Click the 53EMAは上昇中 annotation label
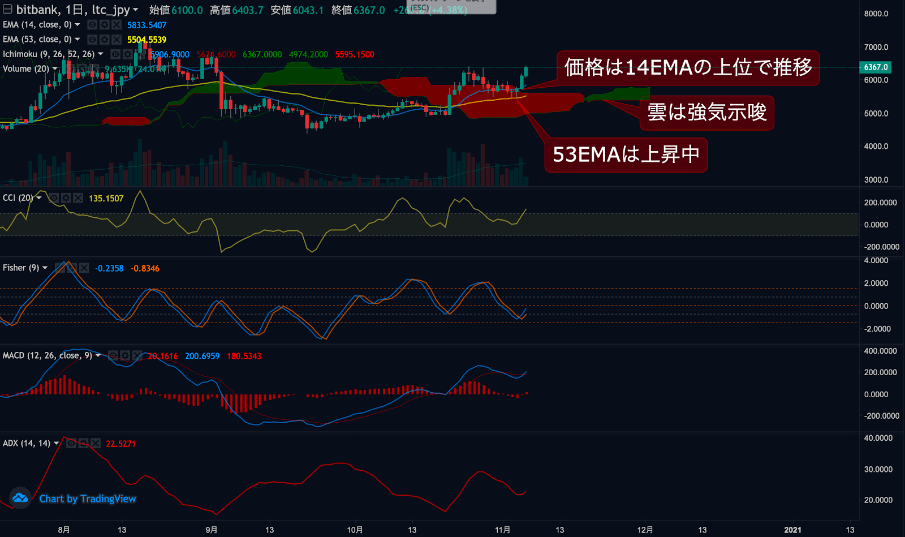Screen dimensions: 905x537 626,154
